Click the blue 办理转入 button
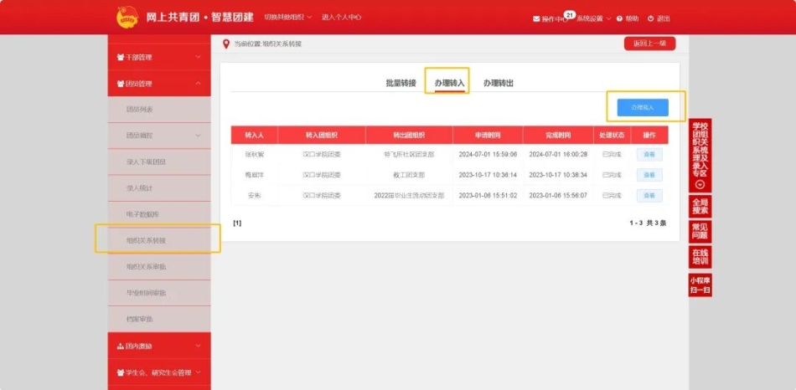796x390 pixels. click(x=643, y=107)
